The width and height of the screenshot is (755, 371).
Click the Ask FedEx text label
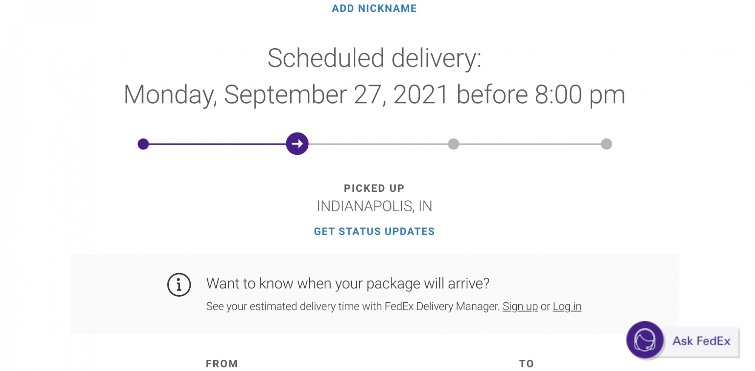click(701, 341)
